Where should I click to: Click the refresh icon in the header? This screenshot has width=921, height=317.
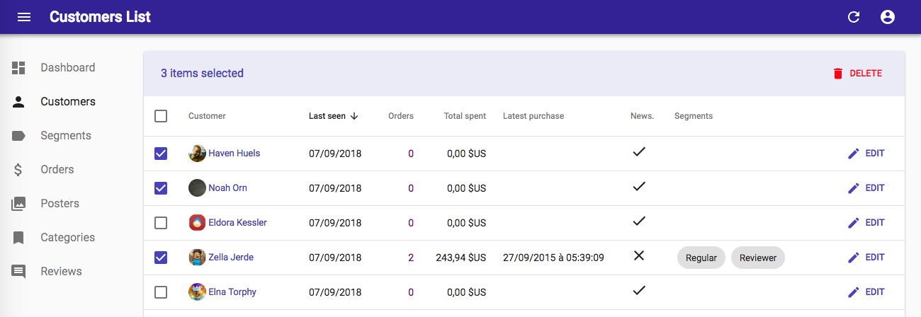click(854, 17)
